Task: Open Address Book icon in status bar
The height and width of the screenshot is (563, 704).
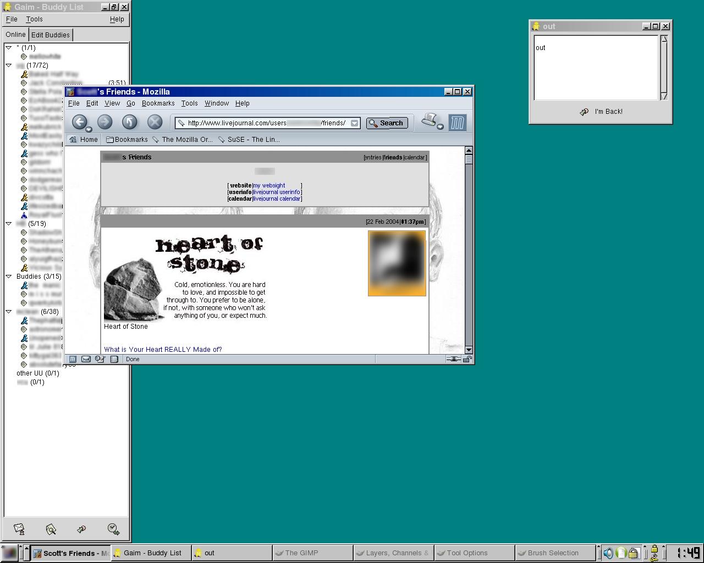Action: tap(114, 359)
